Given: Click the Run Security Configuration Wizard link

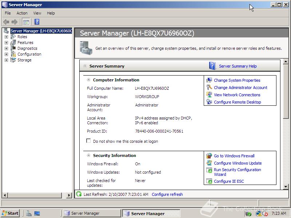Looking at the screenshot, I should (x=238, y=172).
